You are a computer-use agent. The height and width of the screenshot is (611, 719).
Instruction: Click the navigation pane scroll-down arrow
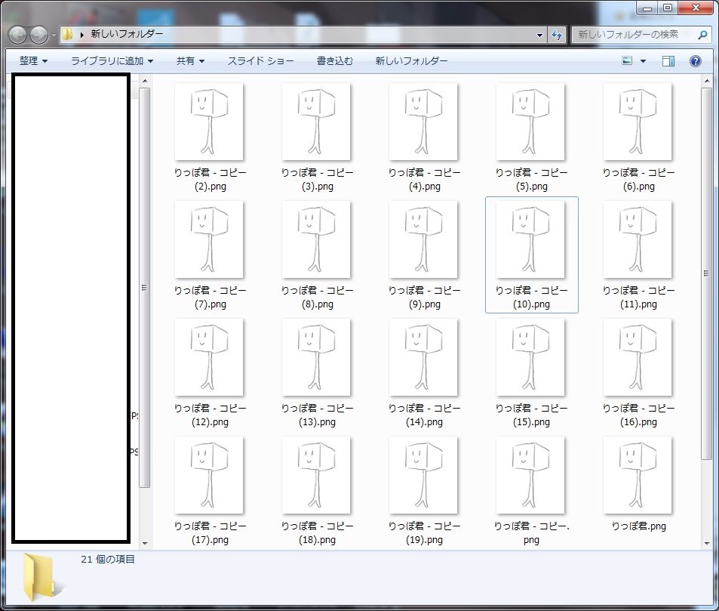(x=145, y=544)
